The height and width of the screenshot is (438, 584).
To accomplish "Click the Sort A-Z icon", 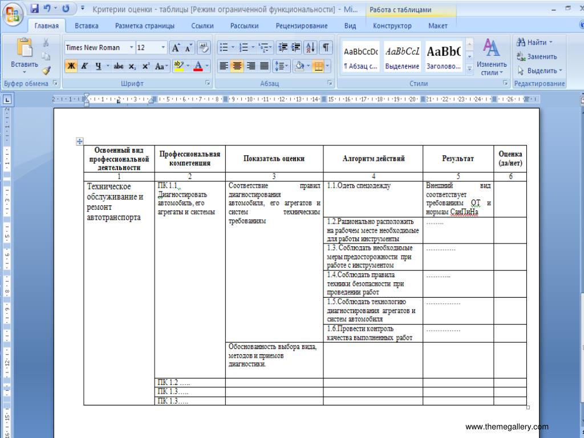I will point(311,47).
